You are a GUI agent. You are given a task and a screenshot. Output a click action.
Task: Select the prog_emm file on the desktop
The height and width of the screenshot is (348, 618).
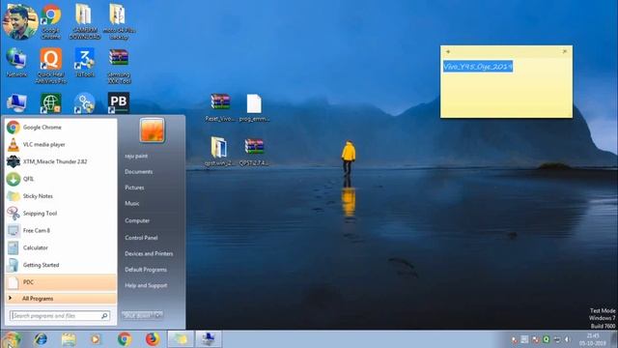[254, 107]
